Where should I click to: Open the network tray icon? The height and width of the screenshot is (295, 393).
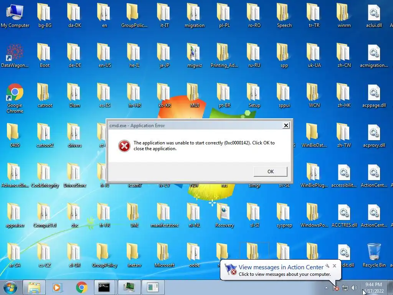[345, 288]
